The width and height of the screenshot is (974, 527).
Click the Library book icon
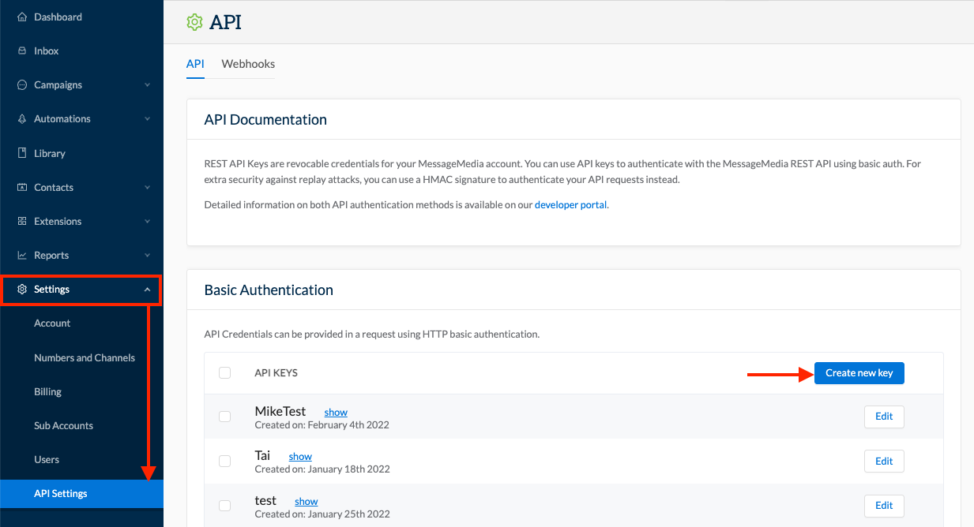[22, 153]
